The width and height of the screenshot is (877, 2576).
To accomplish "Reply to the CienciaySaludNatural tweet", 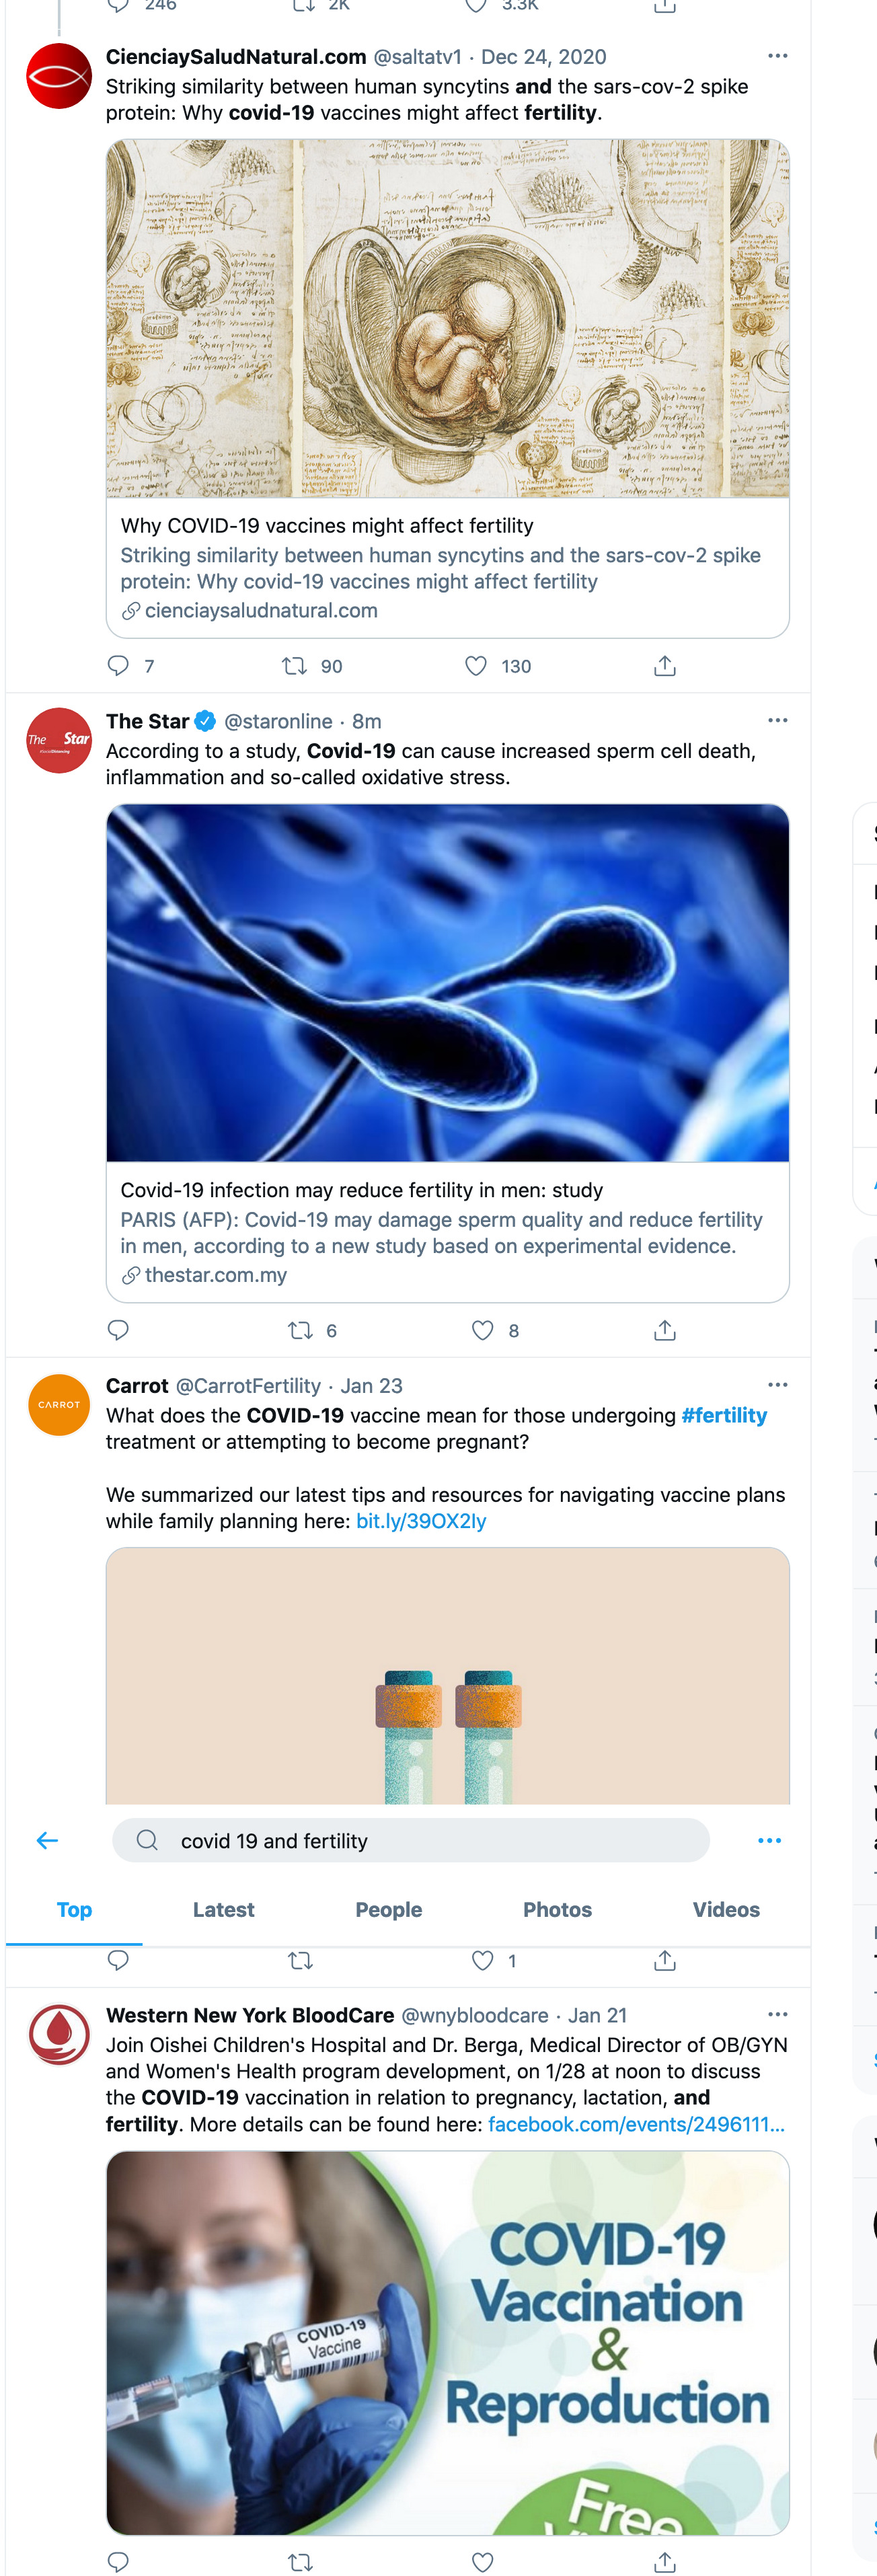I will click(118, 666).
